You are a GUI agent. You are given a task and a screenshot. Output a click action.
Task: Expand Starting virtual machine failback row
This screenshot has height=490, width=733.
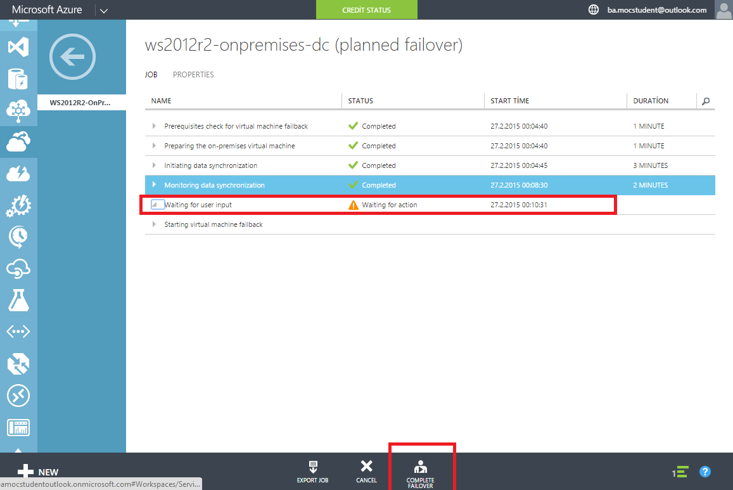(154, 224)
